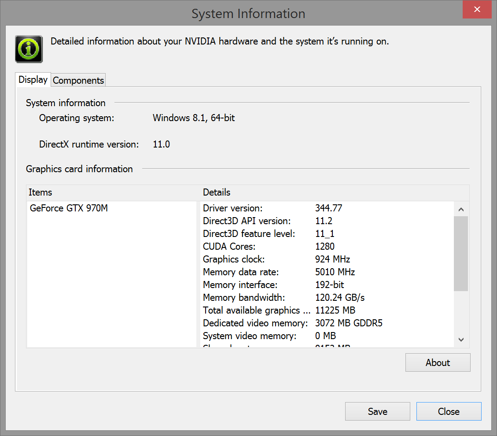Switch to the Components tab
The height and width of the screenshot is (436, 497).
(78, 80)
